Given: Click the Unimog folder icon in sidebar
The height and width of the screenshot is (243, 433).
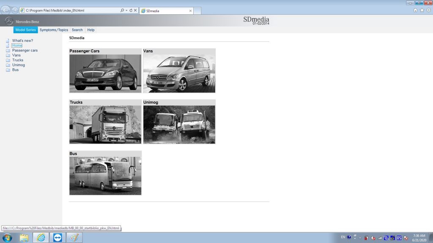Looking at the screenshot, I should [8, 65].
